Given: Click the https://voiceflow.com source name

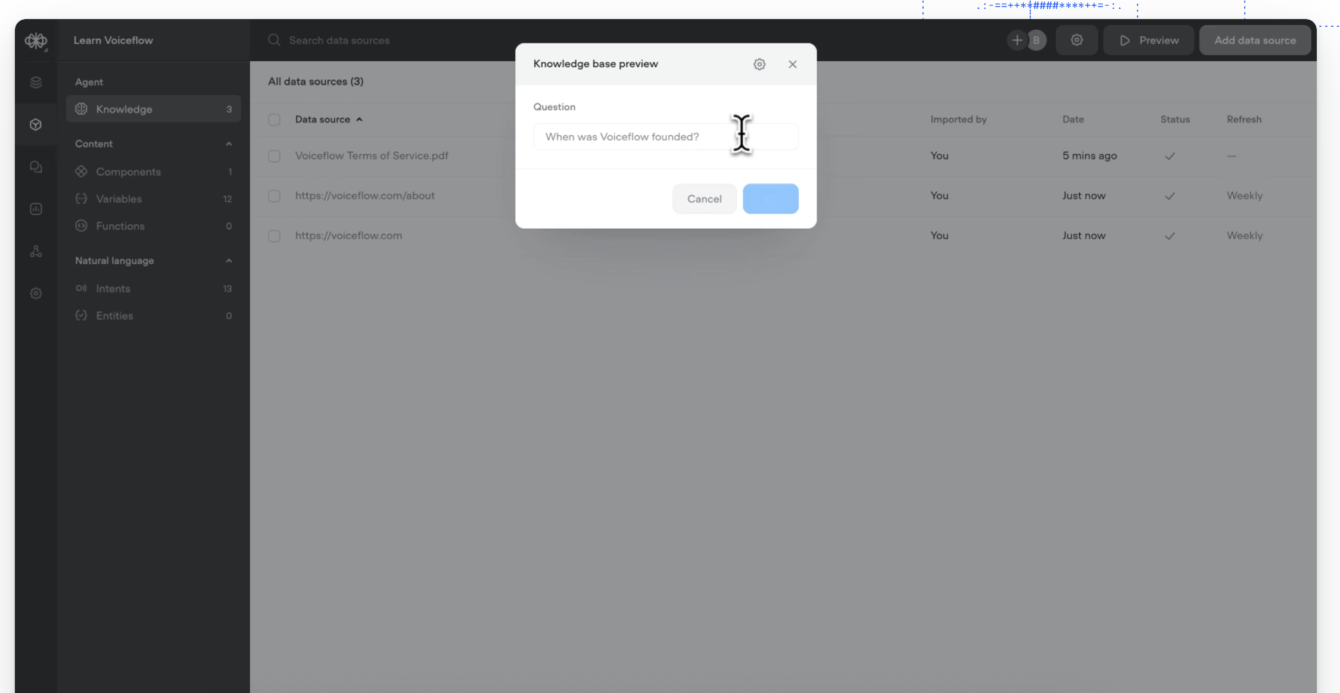Looking at the screenshot, I should click(x=348, y=235).
